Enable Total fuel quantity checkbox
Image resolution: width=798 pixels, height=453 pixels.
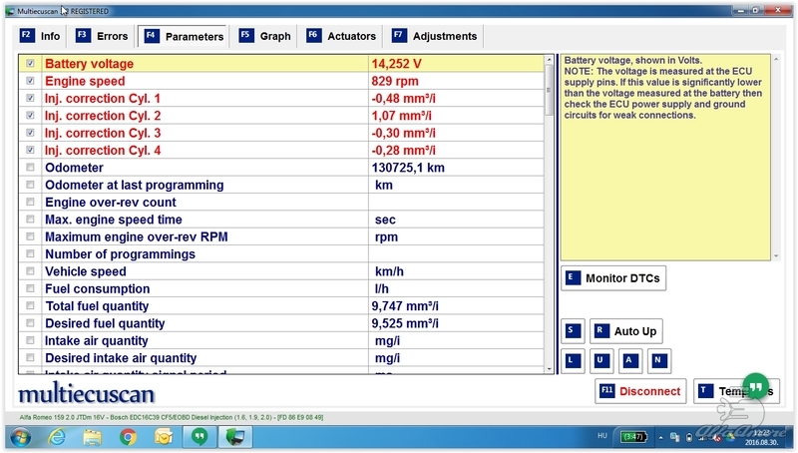[30, 306]
